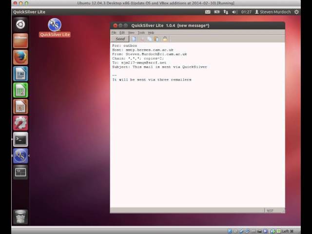Open the Edit menu
Viewport: 312px width, 234px height.
coord(122,33)
